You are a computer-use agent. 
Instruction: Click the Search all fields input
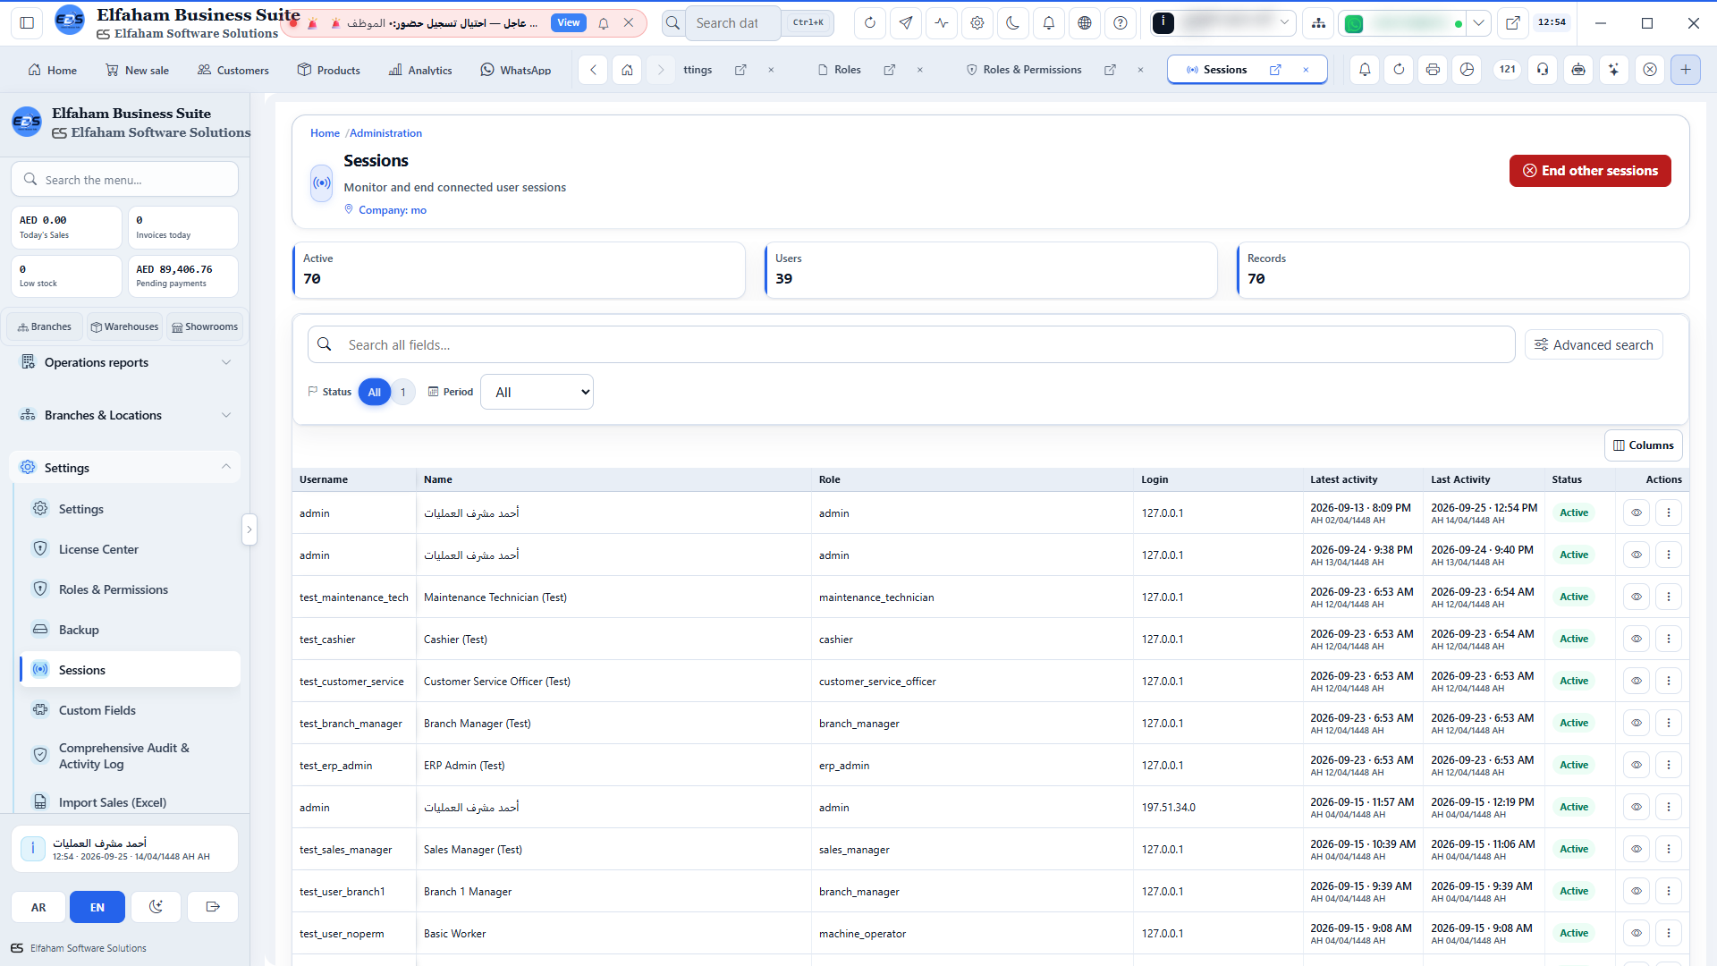click(911, 345)
